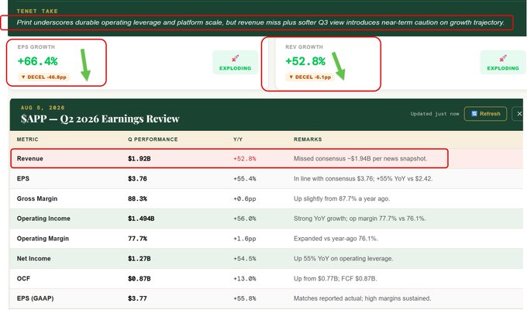
Task: Select the EPS (GAAP) row label
Action: click(x=36, y=298)
